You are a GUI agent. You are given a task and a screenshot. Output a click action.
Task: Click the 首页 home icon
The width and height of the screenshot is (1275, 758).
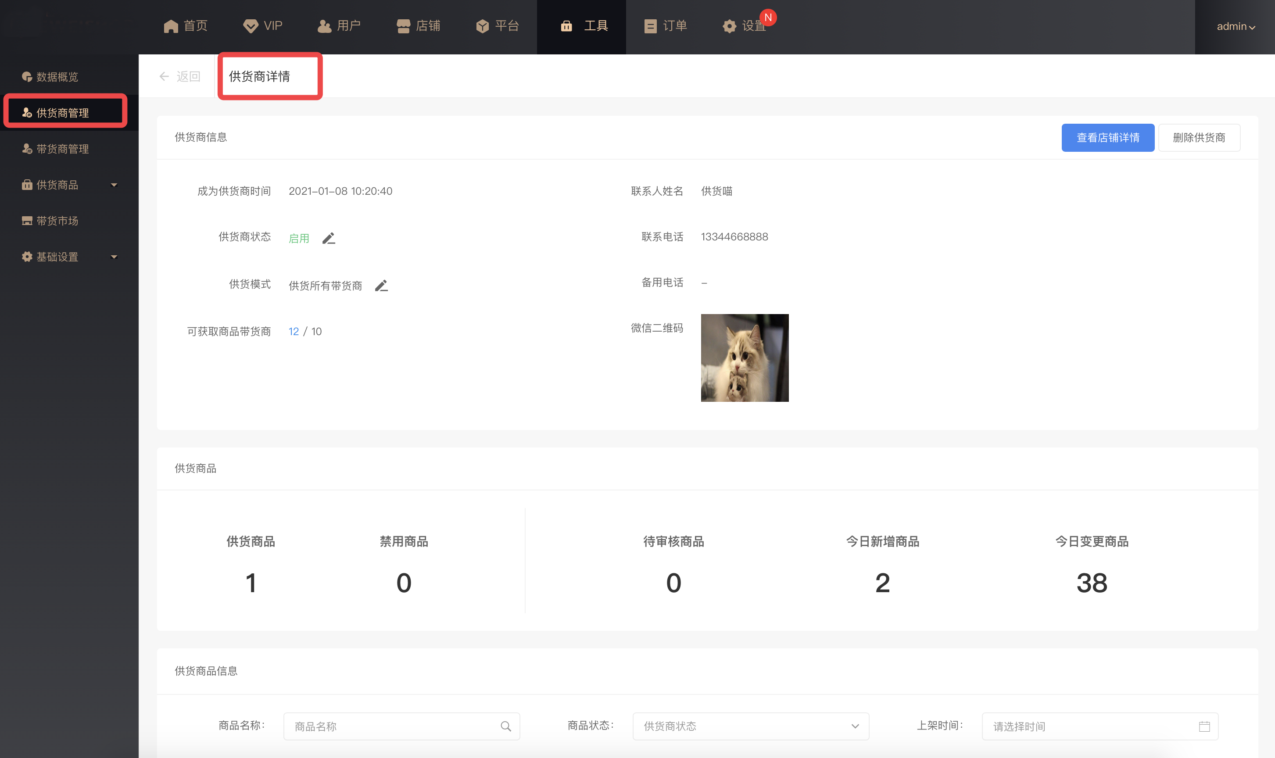coord(171,26)
